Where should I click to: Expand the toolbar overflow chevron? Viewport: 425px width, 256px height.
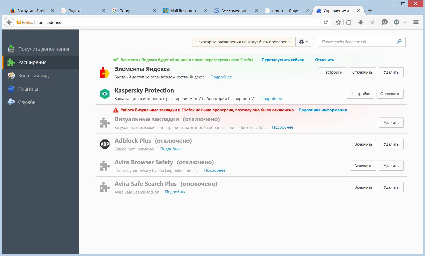pos(405,22)
